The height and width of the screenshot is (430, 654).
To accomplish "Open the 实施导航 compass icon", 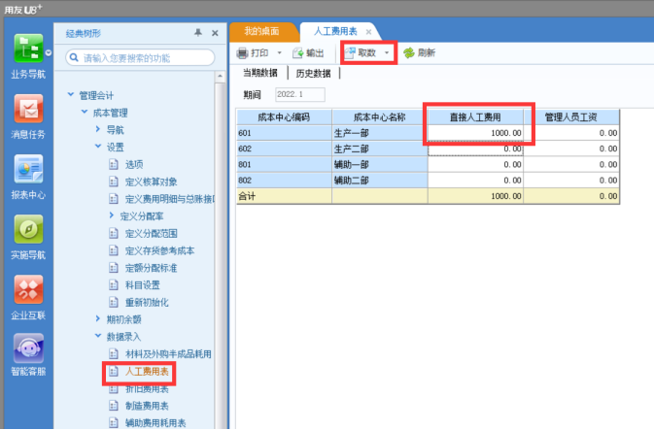I will [x=28, y=229].
